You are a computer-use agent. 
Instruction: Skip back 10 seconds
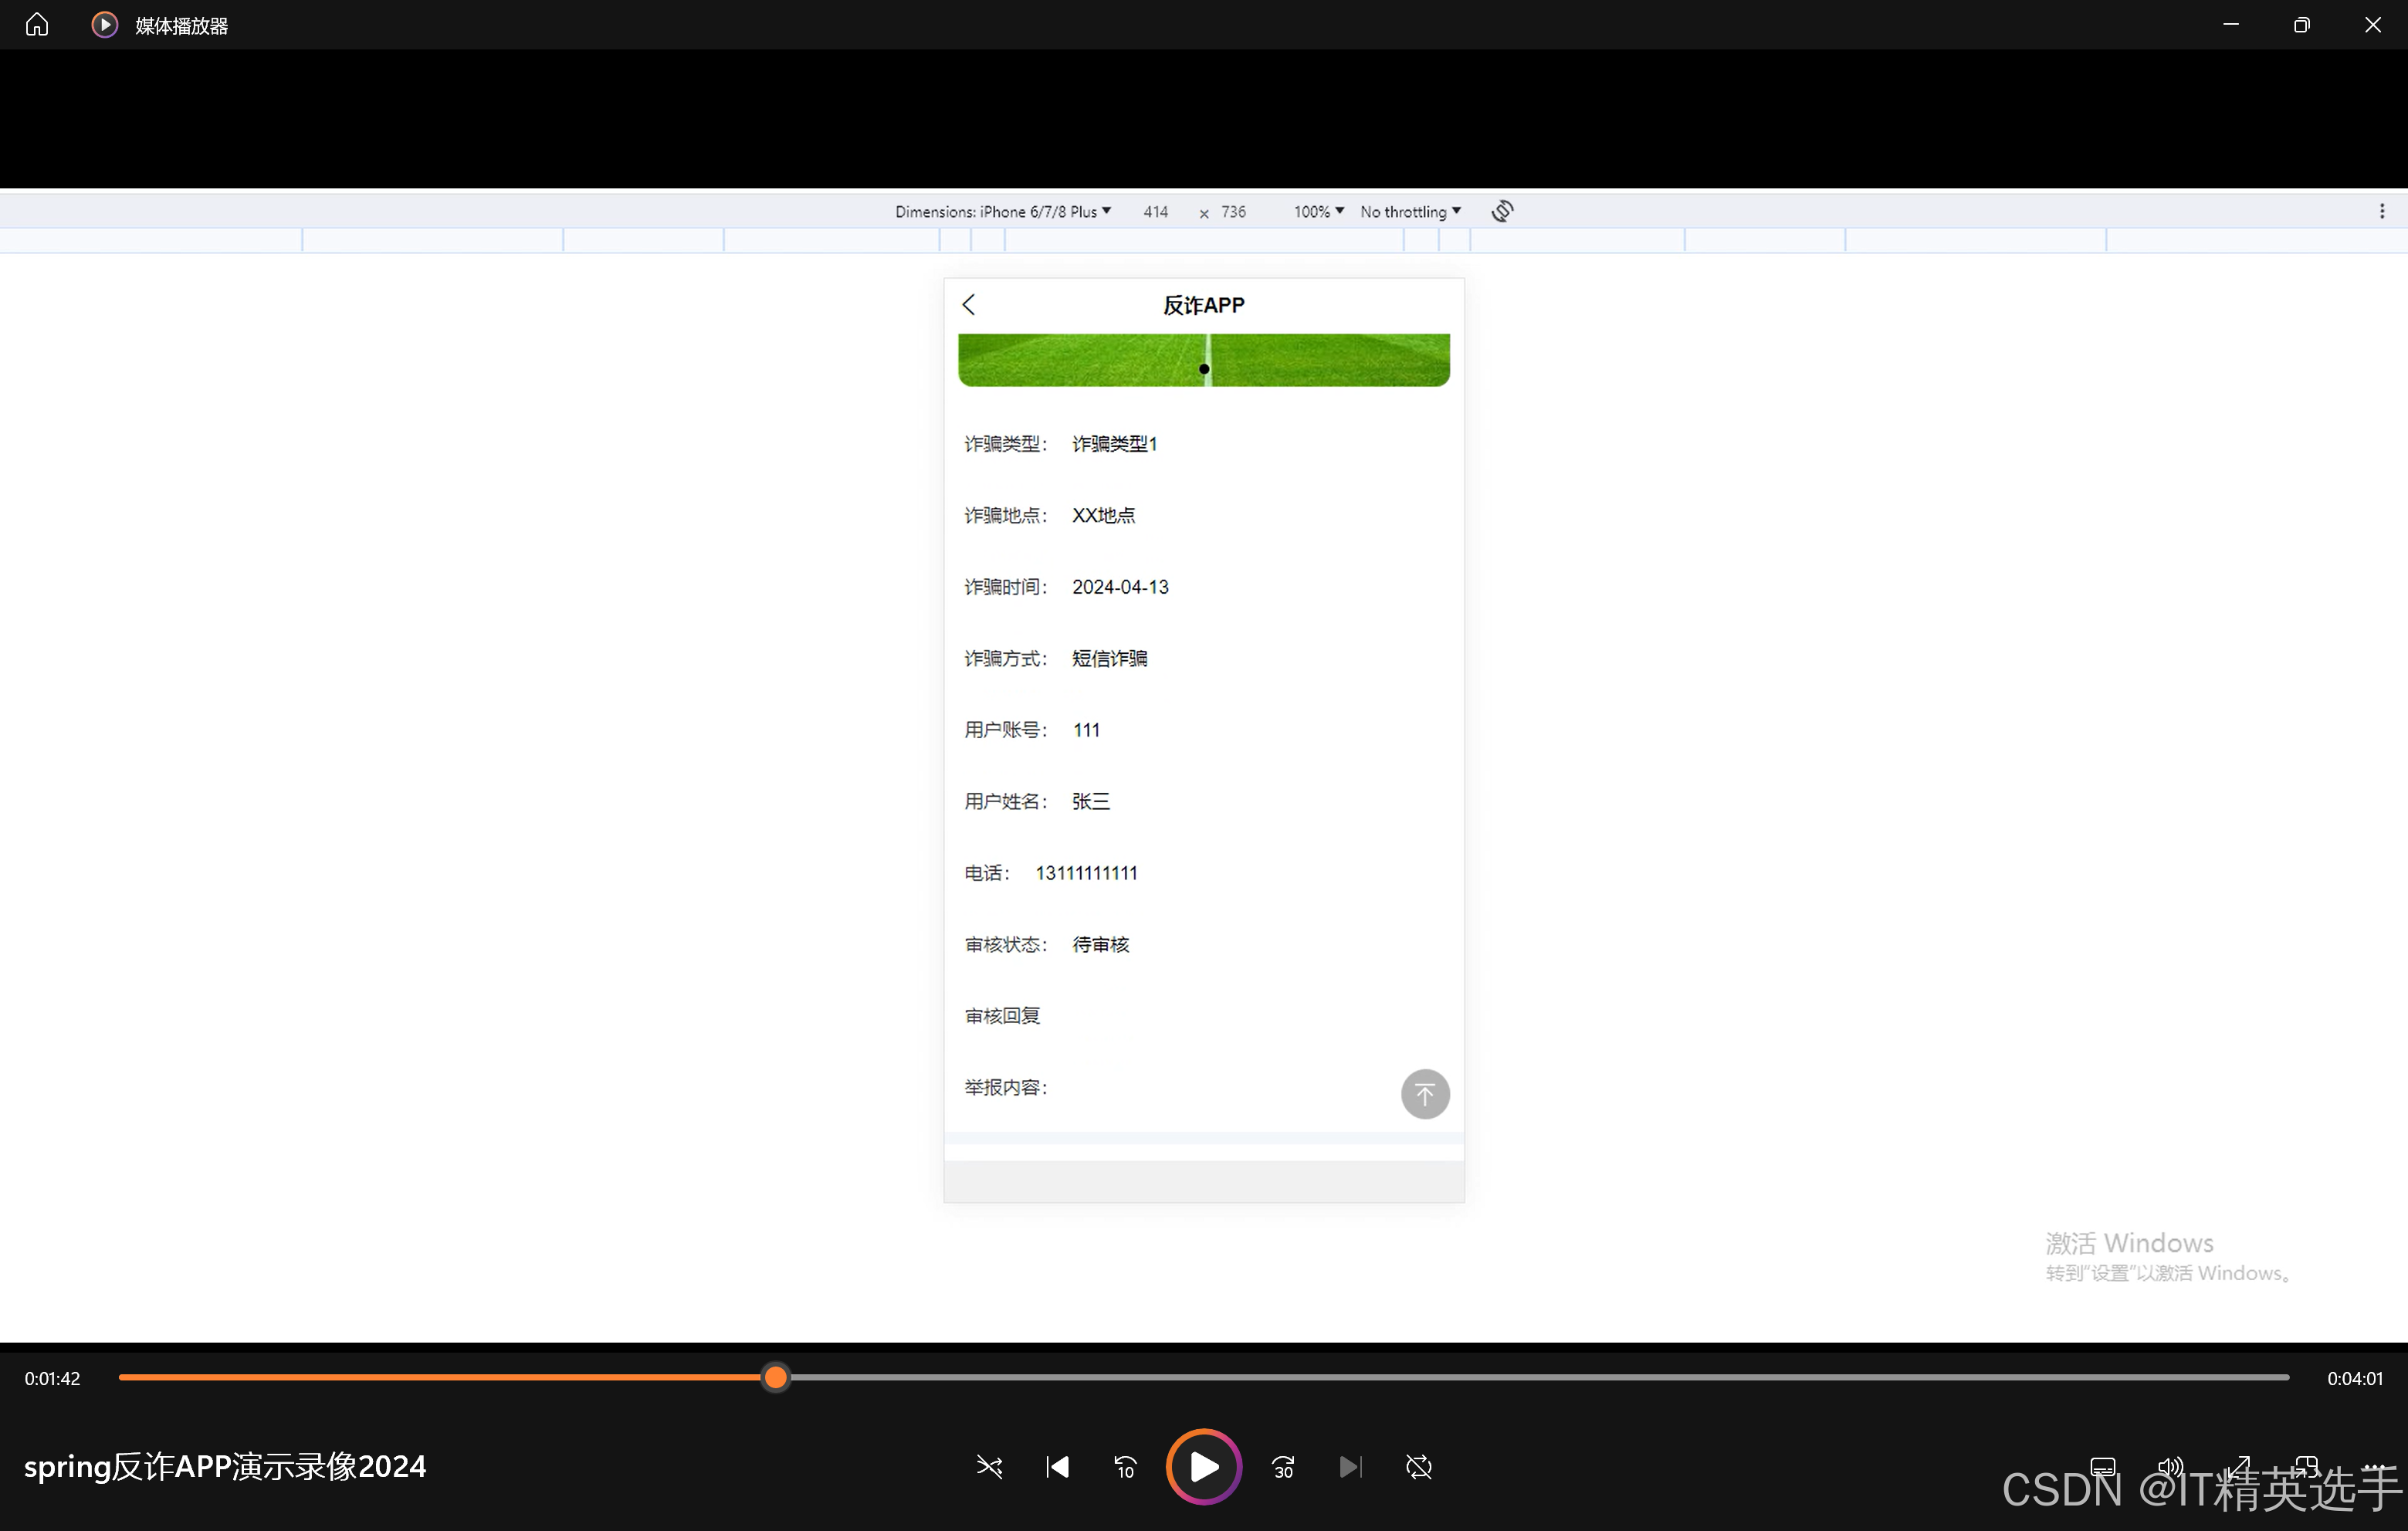click(1125, 1467)
